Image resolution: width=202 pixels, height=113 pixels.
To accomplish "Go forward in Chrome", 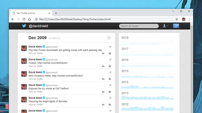I will (18, 19).
